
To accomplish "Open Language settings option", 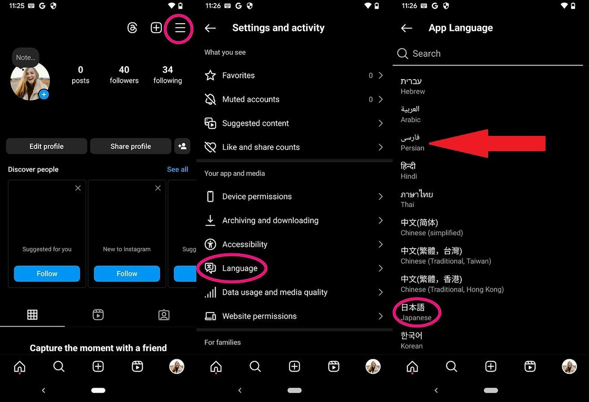I will tap(240, 268).
